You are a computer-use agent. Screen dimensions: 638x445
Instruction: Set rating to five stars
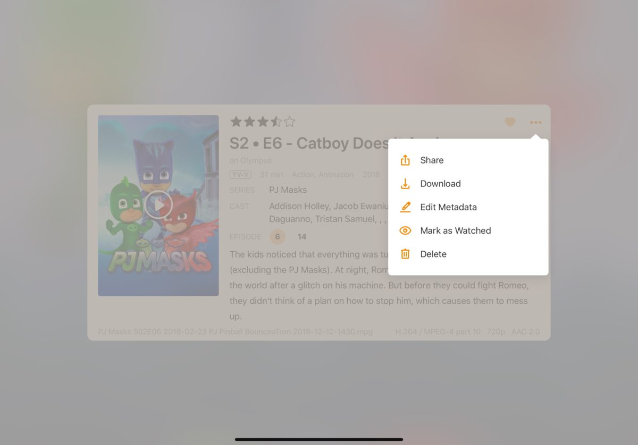coord(289,122)
